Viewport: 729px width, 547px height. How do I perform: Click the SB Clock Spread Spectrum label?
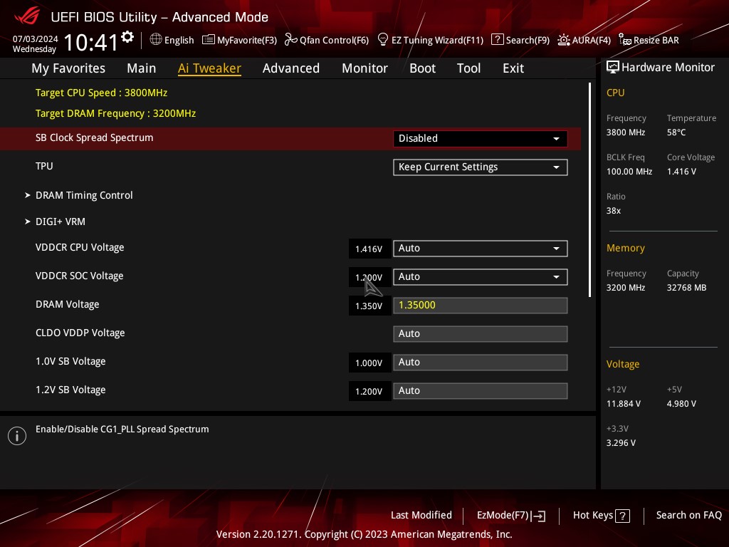point(95,137)
